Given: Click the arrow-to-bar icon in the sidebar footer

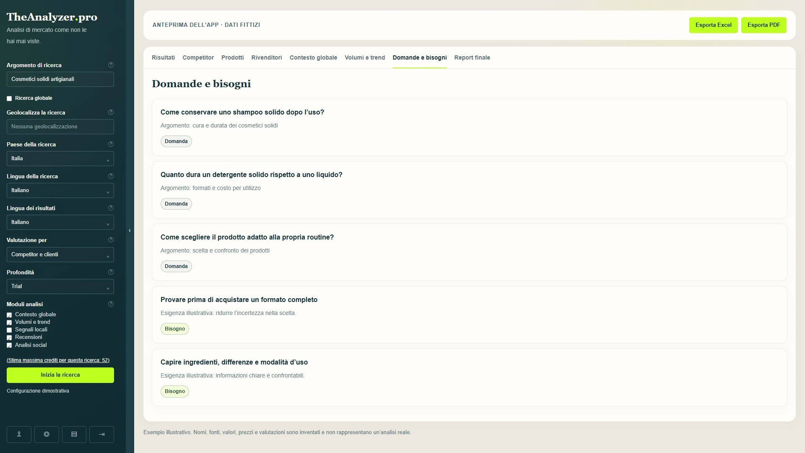Looking at the screenshot, I should coord(101,435).
